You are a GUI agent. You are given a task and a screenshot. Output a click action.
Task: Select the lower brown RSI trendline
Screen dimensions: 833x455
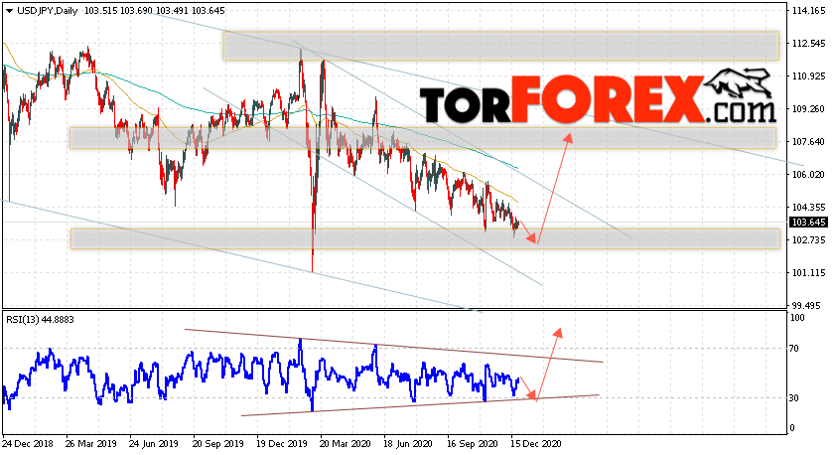(x=420, y=405)
